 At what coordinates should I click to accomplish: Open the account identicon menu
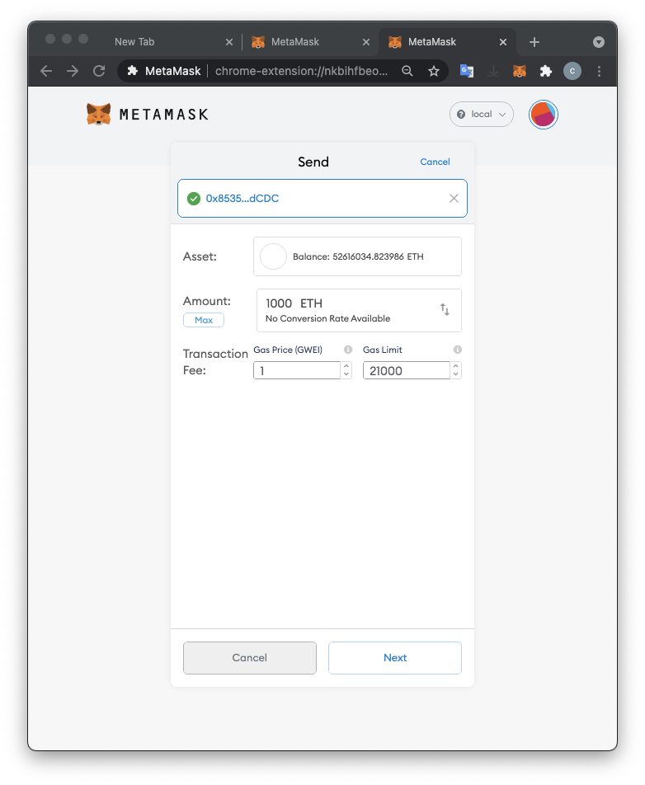coord(544,115)
